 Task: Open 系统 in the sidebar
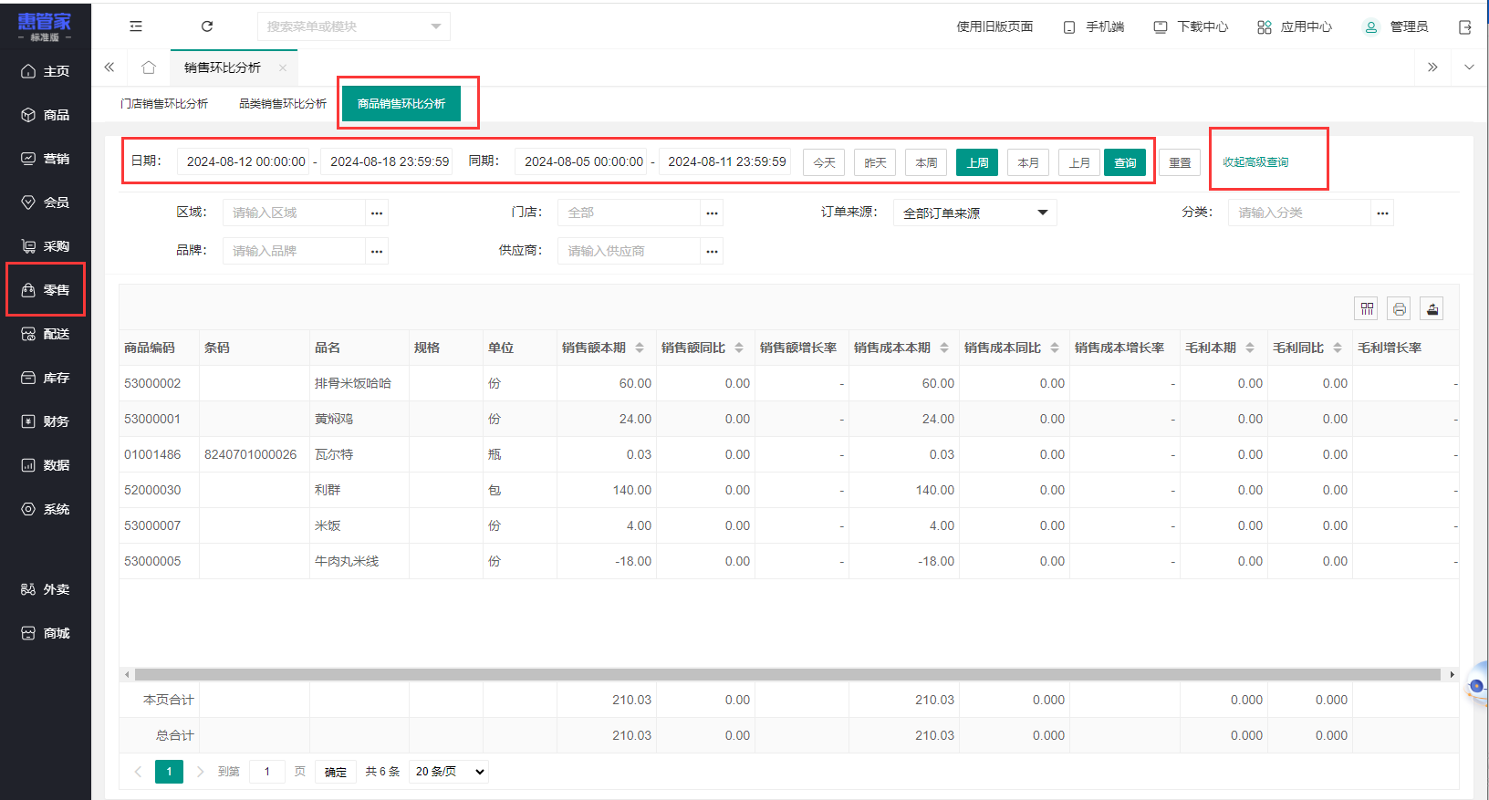click(46, 509)
